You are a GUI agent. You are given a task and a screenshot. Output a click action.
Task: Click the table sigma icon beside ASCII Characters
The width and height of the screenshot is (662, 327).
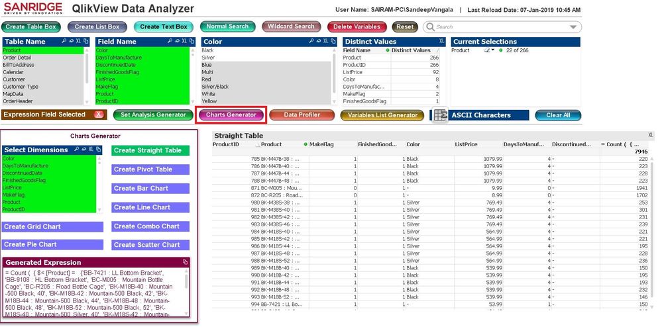coord(441,115)
